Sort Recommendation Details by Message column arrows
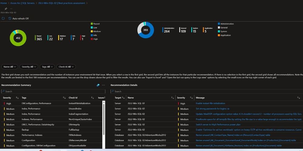 tap(298, 98)
